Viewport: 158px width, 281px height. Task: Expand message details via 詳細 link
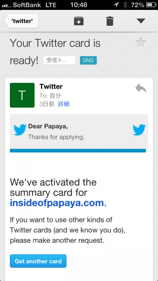[64, 104]
